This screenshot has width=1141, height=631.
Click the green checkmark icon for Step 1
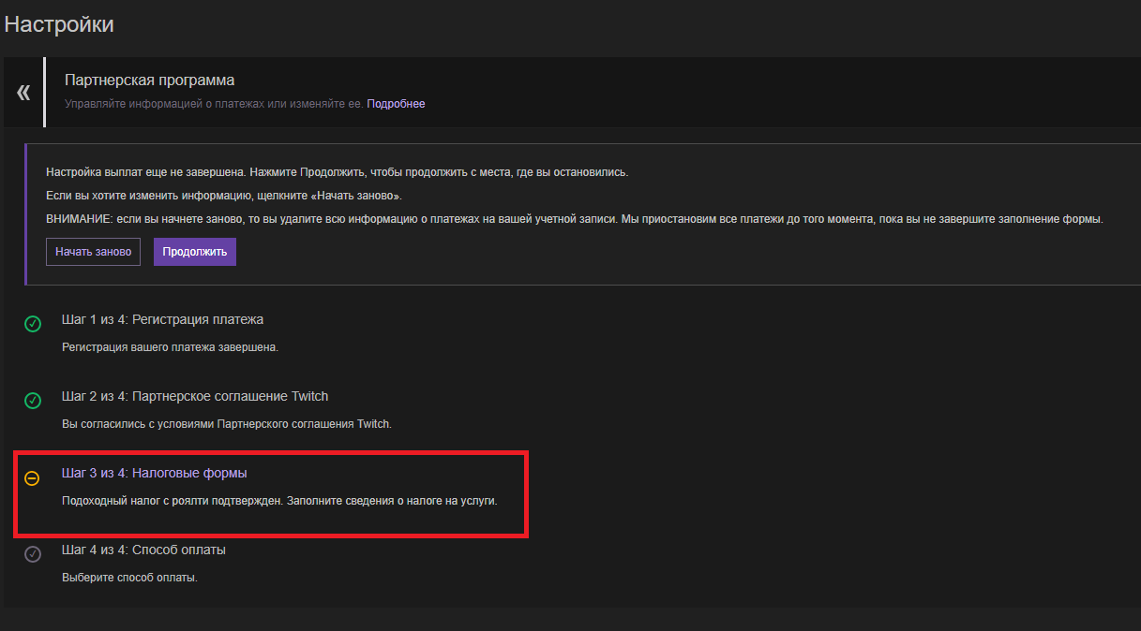(x=33, y=324)
